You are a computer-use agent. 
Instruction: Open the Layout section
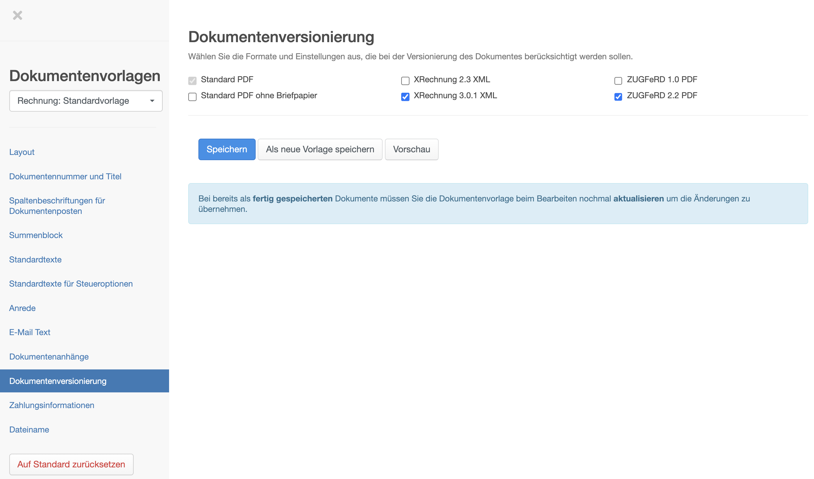[x=21, y=152]
